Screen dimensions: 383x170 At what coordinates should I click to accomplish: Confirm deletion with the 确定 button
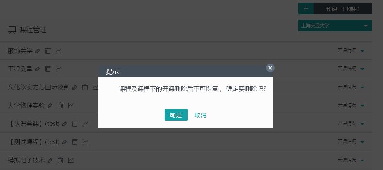pyautogui.click(x=176, y=115)
